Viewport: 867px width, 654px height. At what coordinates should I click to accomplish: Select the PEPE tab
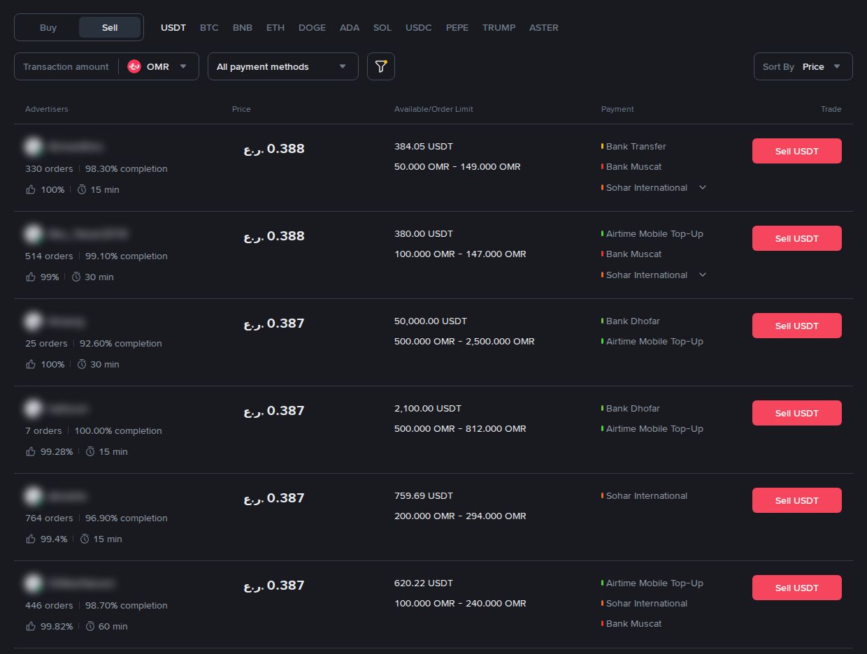pyautogui.click(x=457, y=27)
